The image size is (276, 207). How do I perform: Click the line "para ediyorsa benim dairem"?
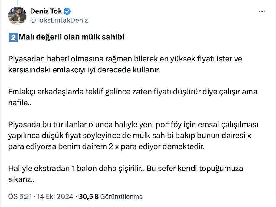pyautogui.click(x=107, y=147)
